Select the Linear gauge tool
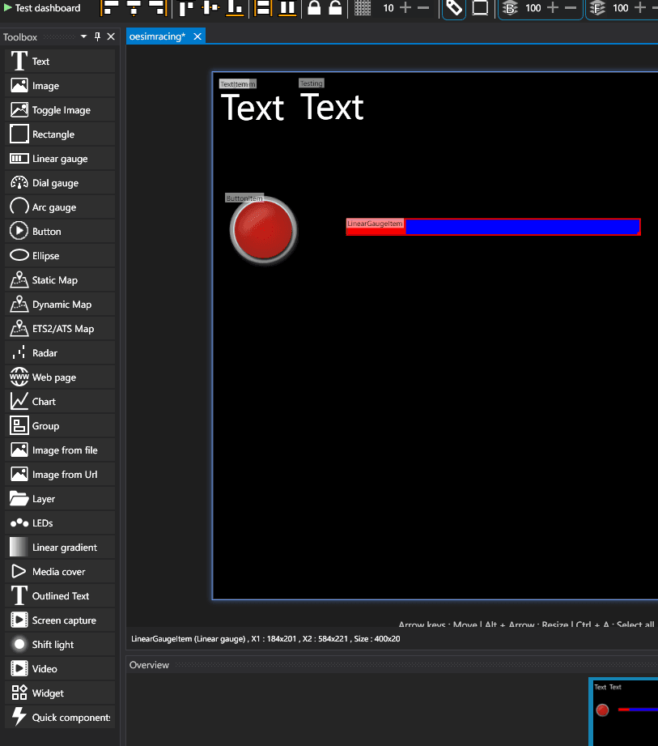 [60, 159]
